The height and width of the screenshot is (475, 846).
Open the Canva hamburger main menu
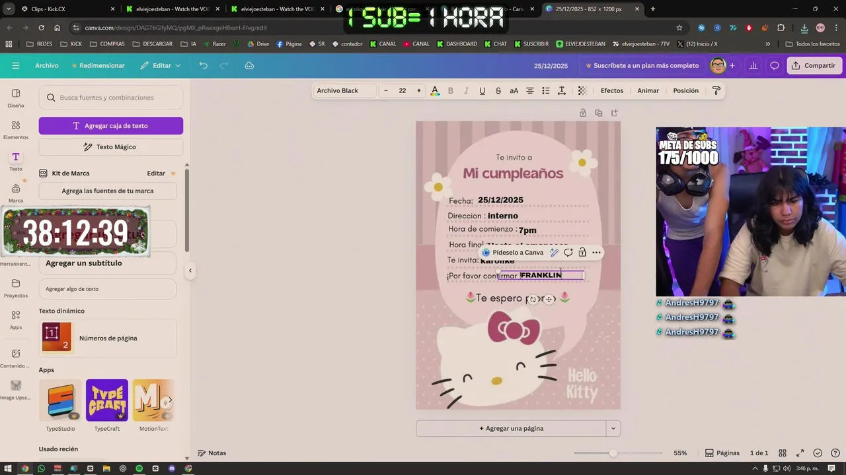click(16, 65)
